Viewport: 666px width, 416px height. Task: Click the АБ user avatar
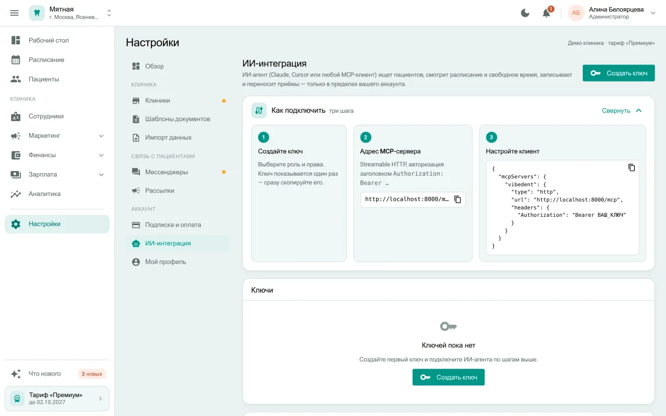point(576,13)
